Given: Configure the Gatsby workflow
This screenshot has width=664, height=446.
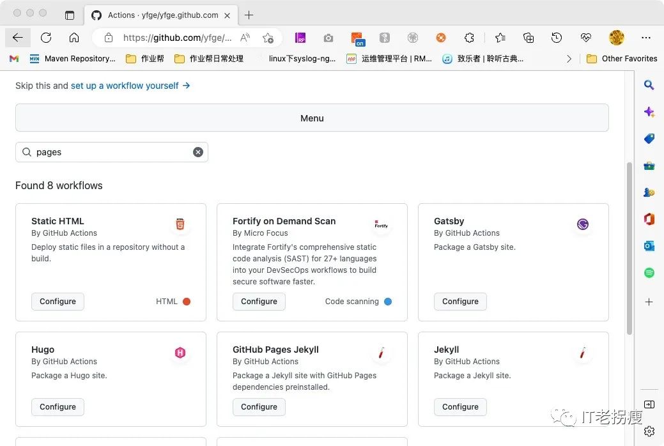Looking at the screenshot, I should 460,302.
